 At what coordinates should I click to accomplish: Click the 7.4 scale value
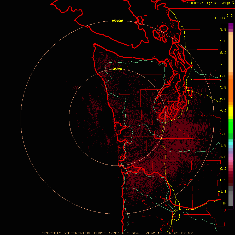tap(223, 64)
